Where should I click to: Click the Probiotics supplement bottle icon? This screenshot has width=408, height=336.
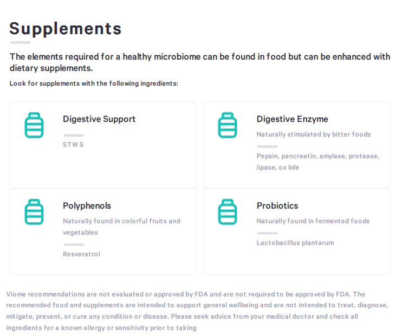tap(228, 212)
